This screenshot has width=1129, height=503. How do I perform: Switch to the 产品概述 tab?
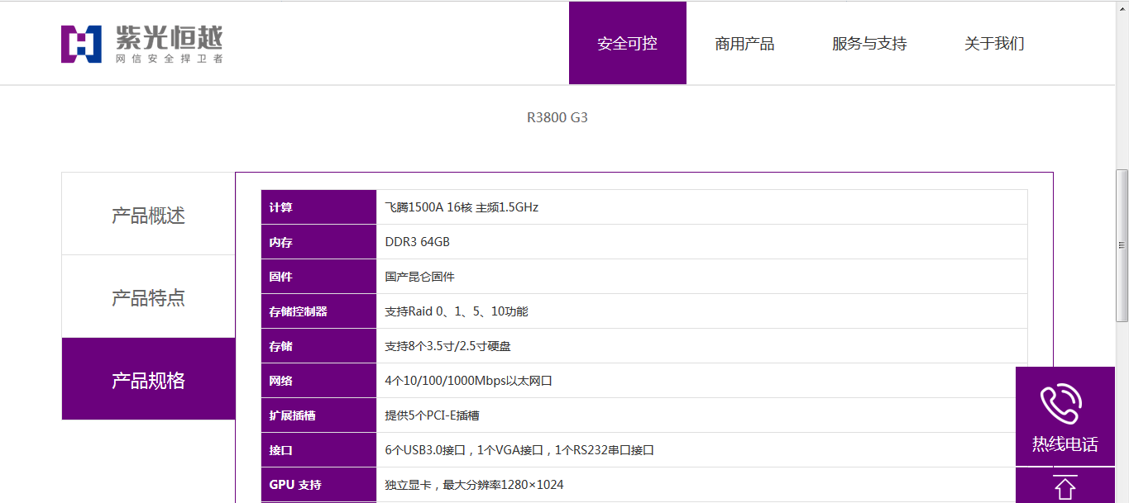(148, 214)
